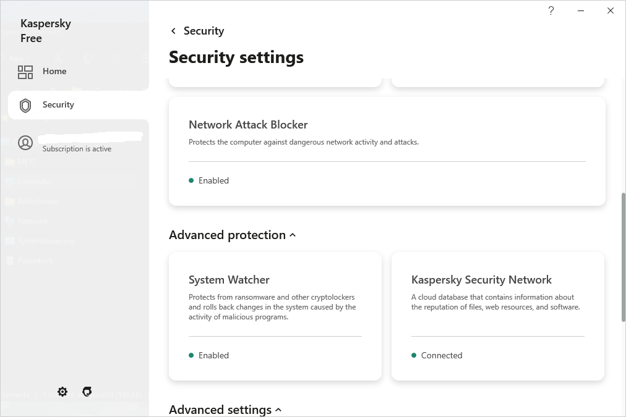The width and height of the screenshot is (626, 417).
Task: Collapse the Advanced protection section
Action: (x=293, y=235)
